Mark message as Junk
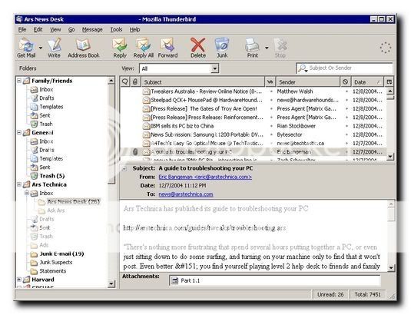The image size is (411, 315). (x=222, y=48)
